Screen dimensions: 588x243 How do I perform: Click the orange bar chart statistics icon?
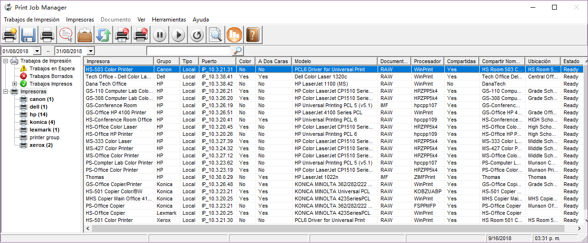click(234, 35)
